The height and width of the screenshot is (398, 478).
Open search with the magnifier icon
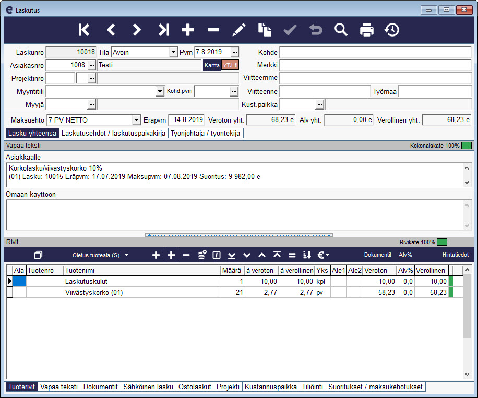pyautogui.click(x=341, y=30)
